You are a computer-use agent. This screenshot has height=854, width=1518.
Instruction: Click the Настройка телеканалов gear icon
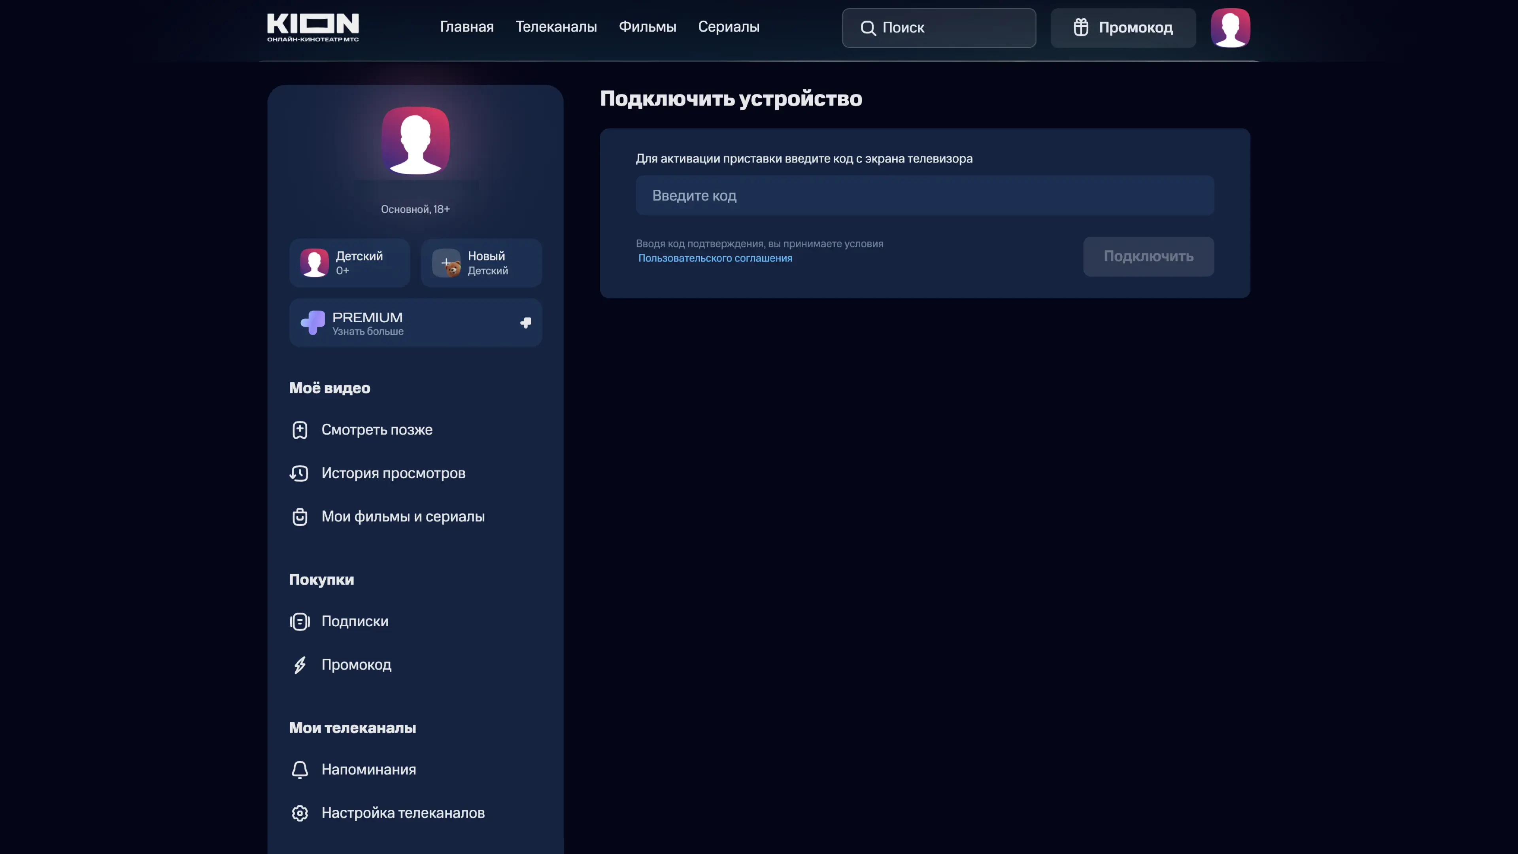(x=300, y=813)
